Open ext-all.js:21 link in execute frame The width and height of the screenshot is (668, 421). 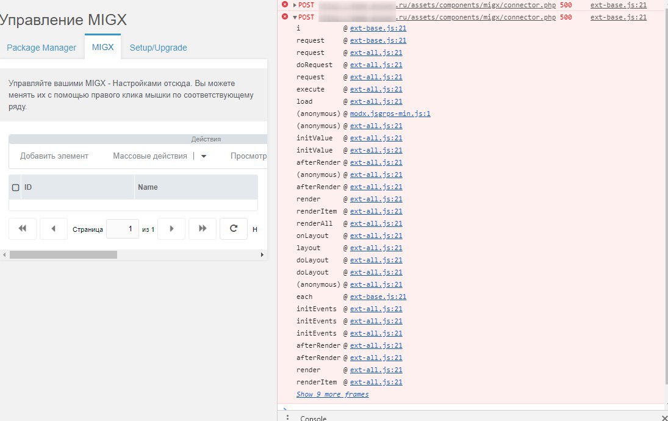click(376, 89)
